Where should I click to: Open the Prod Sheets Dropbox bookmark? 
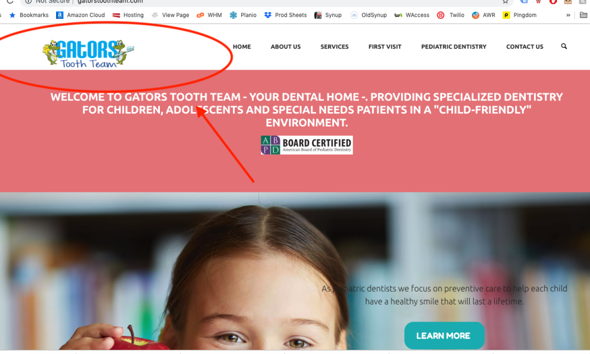point(285,15)
